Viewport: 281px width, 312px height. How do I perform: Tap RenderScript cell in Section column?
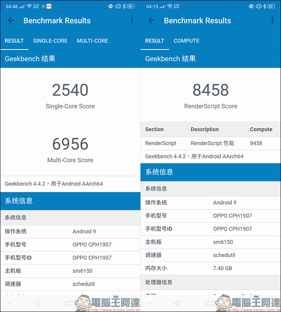pos(161,143)
